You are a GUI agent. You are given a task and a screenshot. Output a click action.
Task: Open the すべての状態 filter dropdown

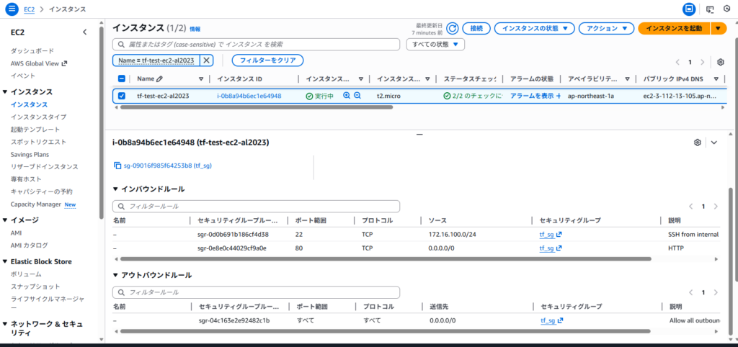435,45
